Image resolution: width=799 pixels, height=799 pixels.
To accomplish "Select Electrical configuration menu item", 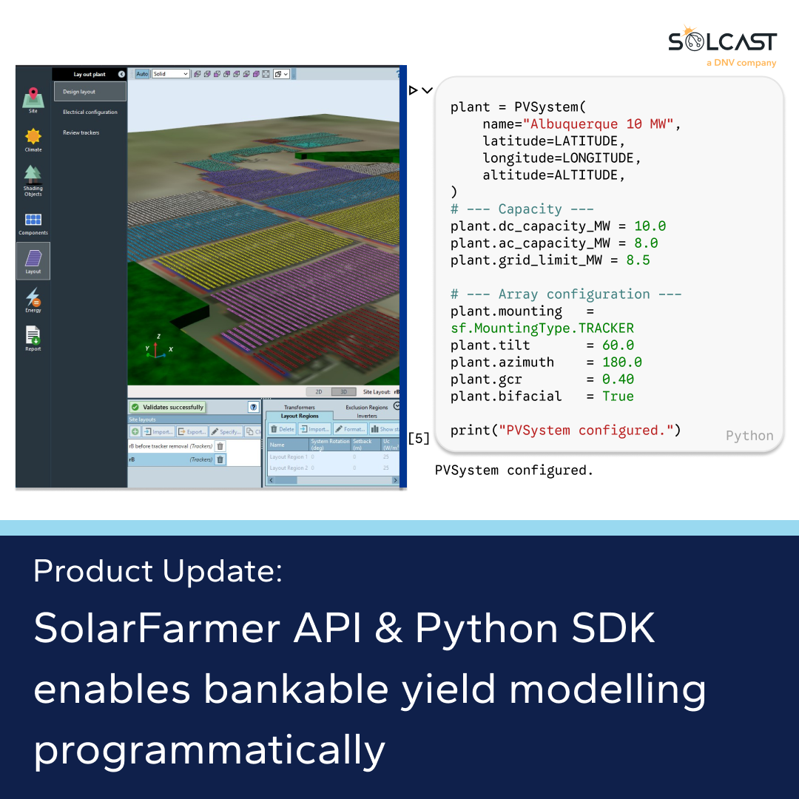I will [x=90, y=112].
